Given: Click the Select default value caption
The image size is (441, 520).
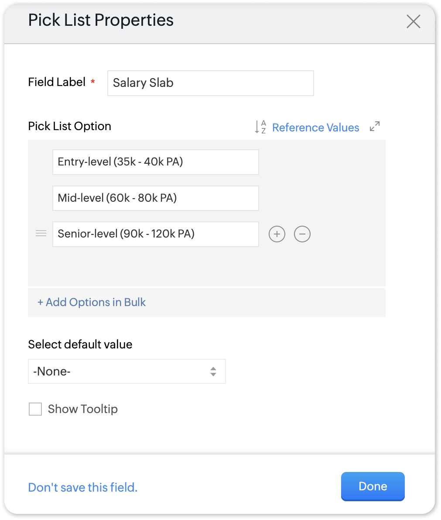Looking at the screenshot, I should point(80,344).
